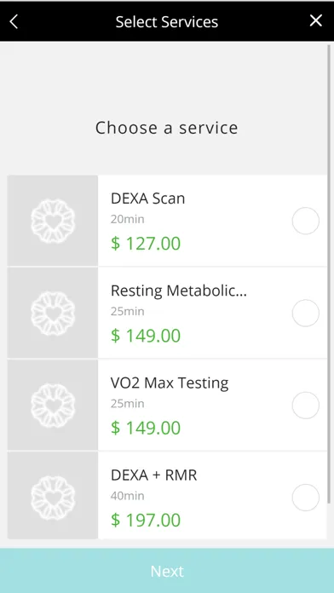The image size is (334, 593).
Task: Choose the VO2 Max Testing radio option
Action: 306,406
